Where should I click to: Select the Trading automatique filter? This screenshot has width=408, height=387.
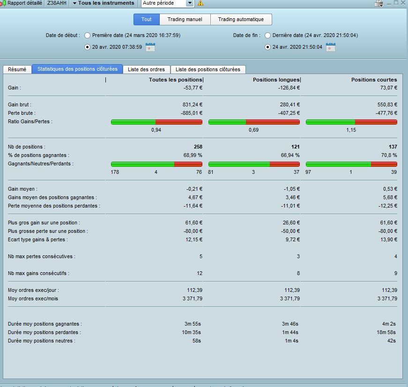pos(241,19)
